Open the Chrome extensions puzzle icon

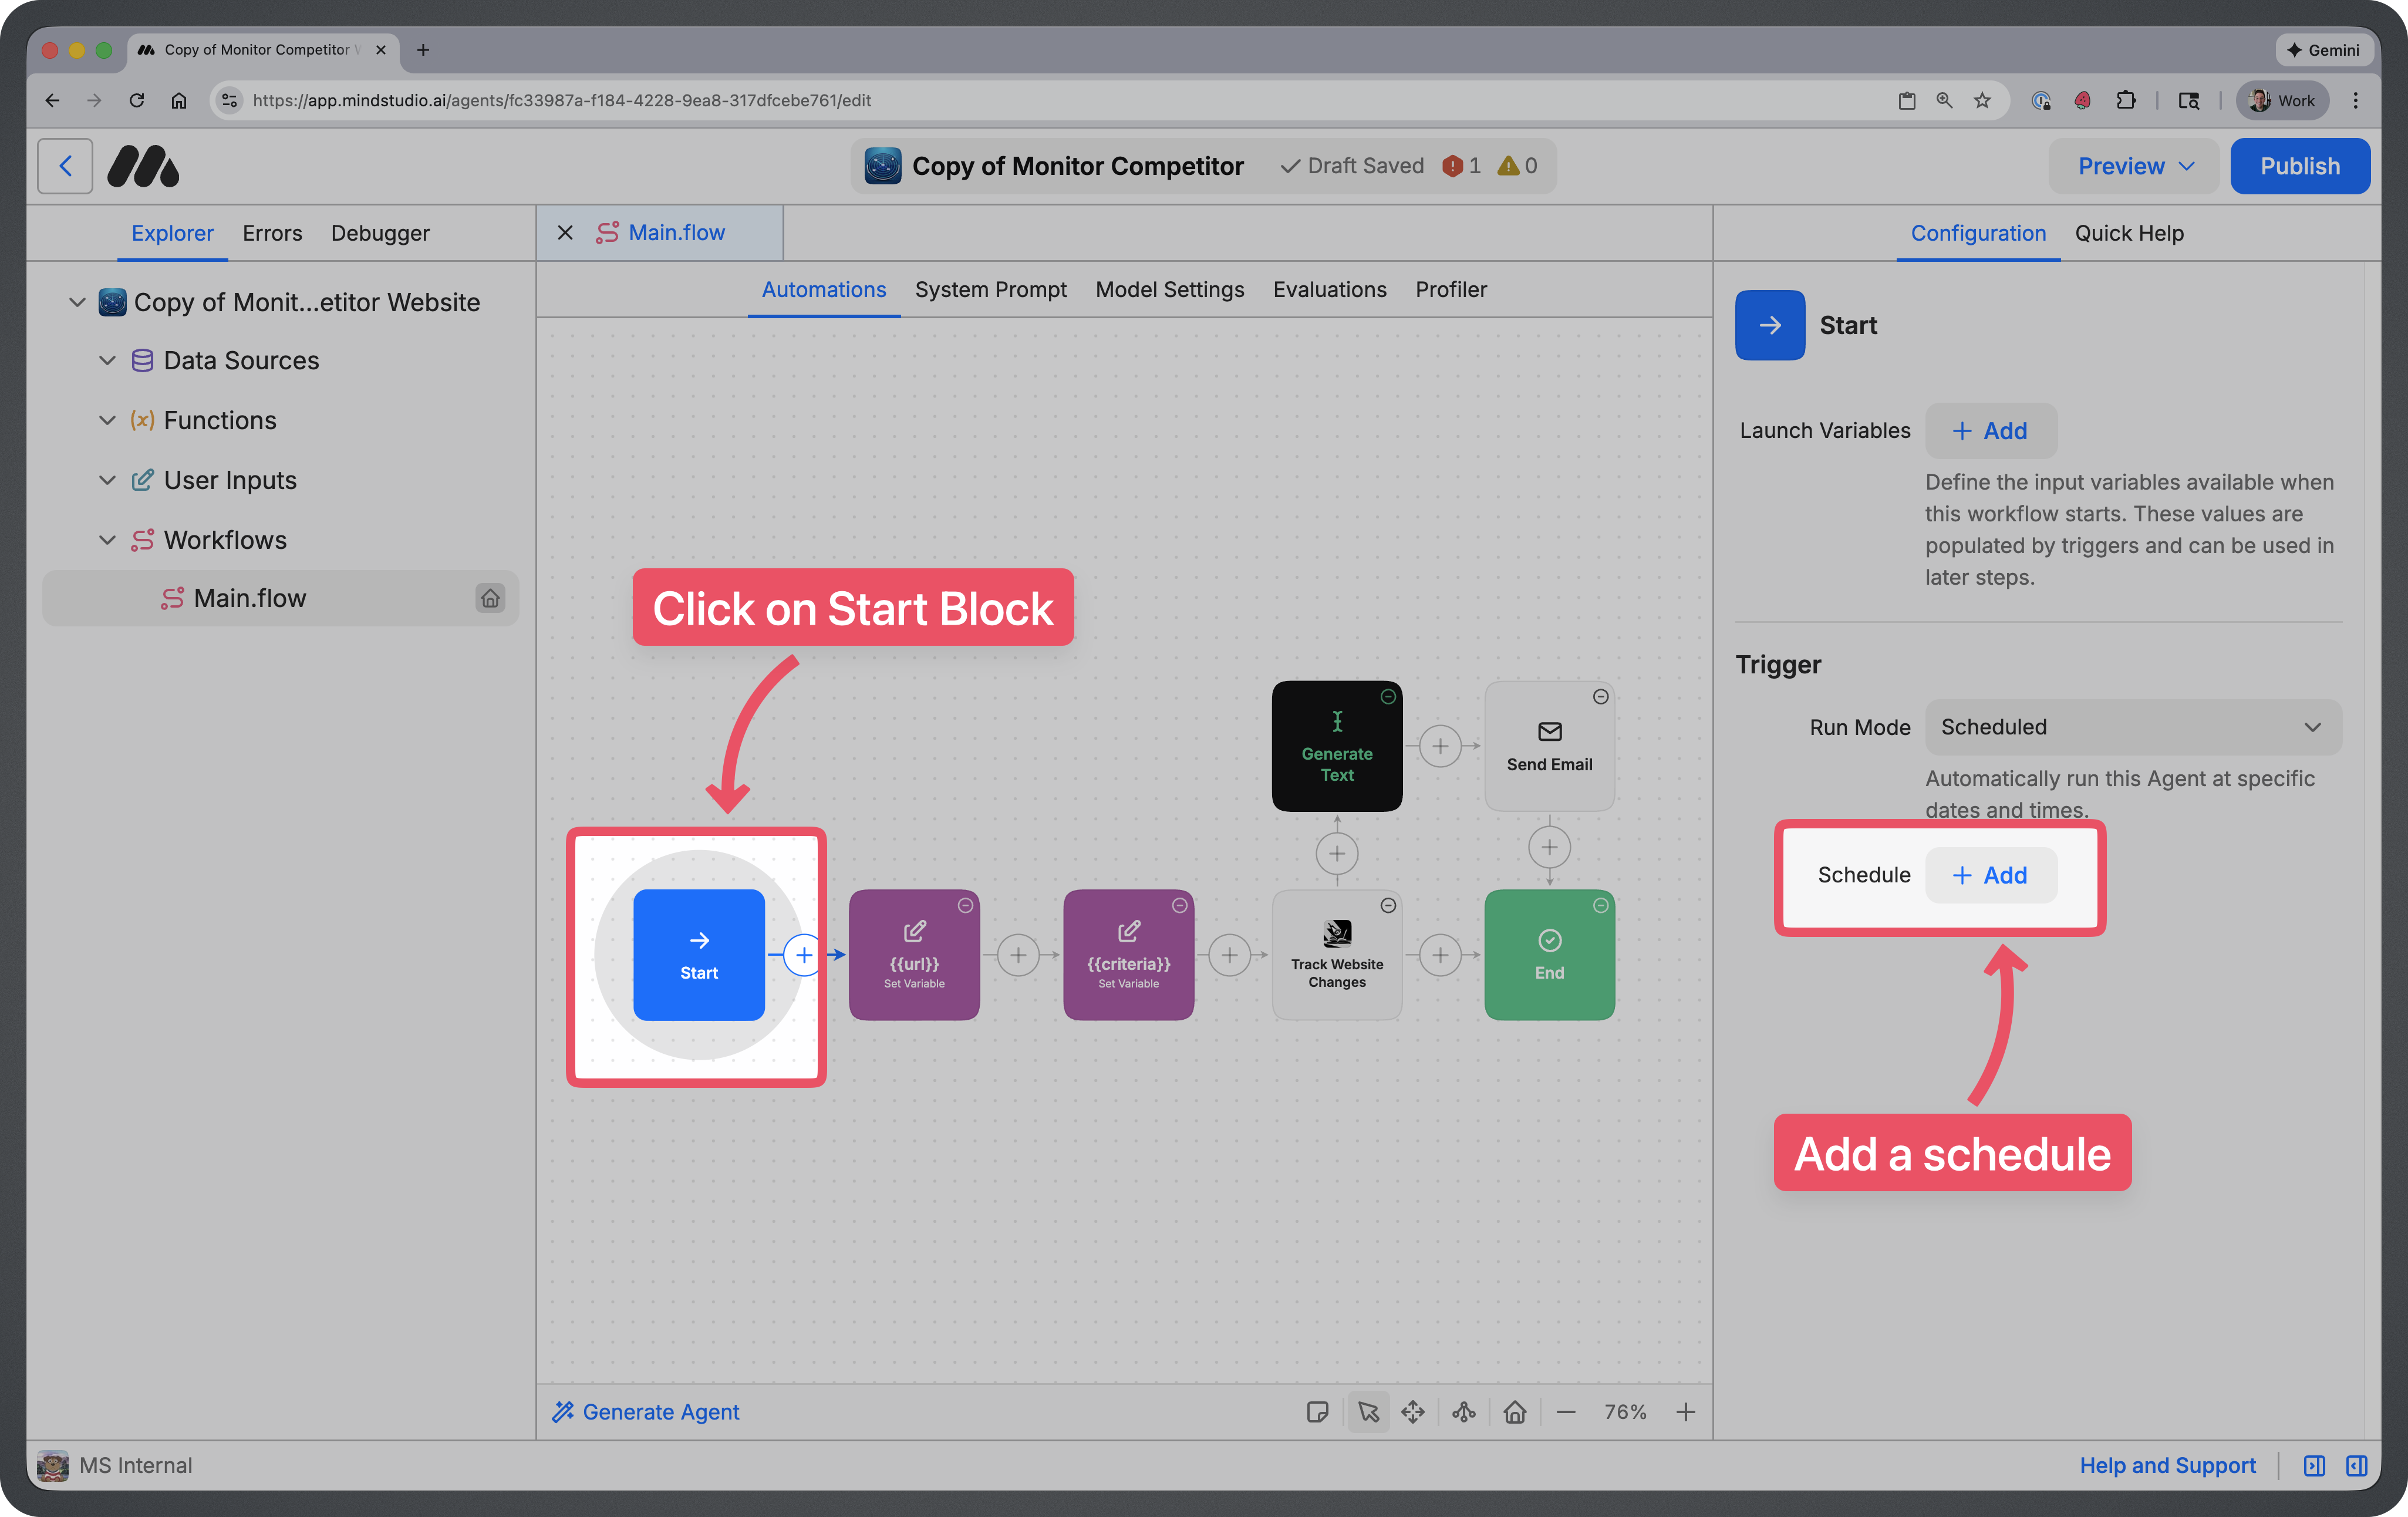coord(2127,100)
